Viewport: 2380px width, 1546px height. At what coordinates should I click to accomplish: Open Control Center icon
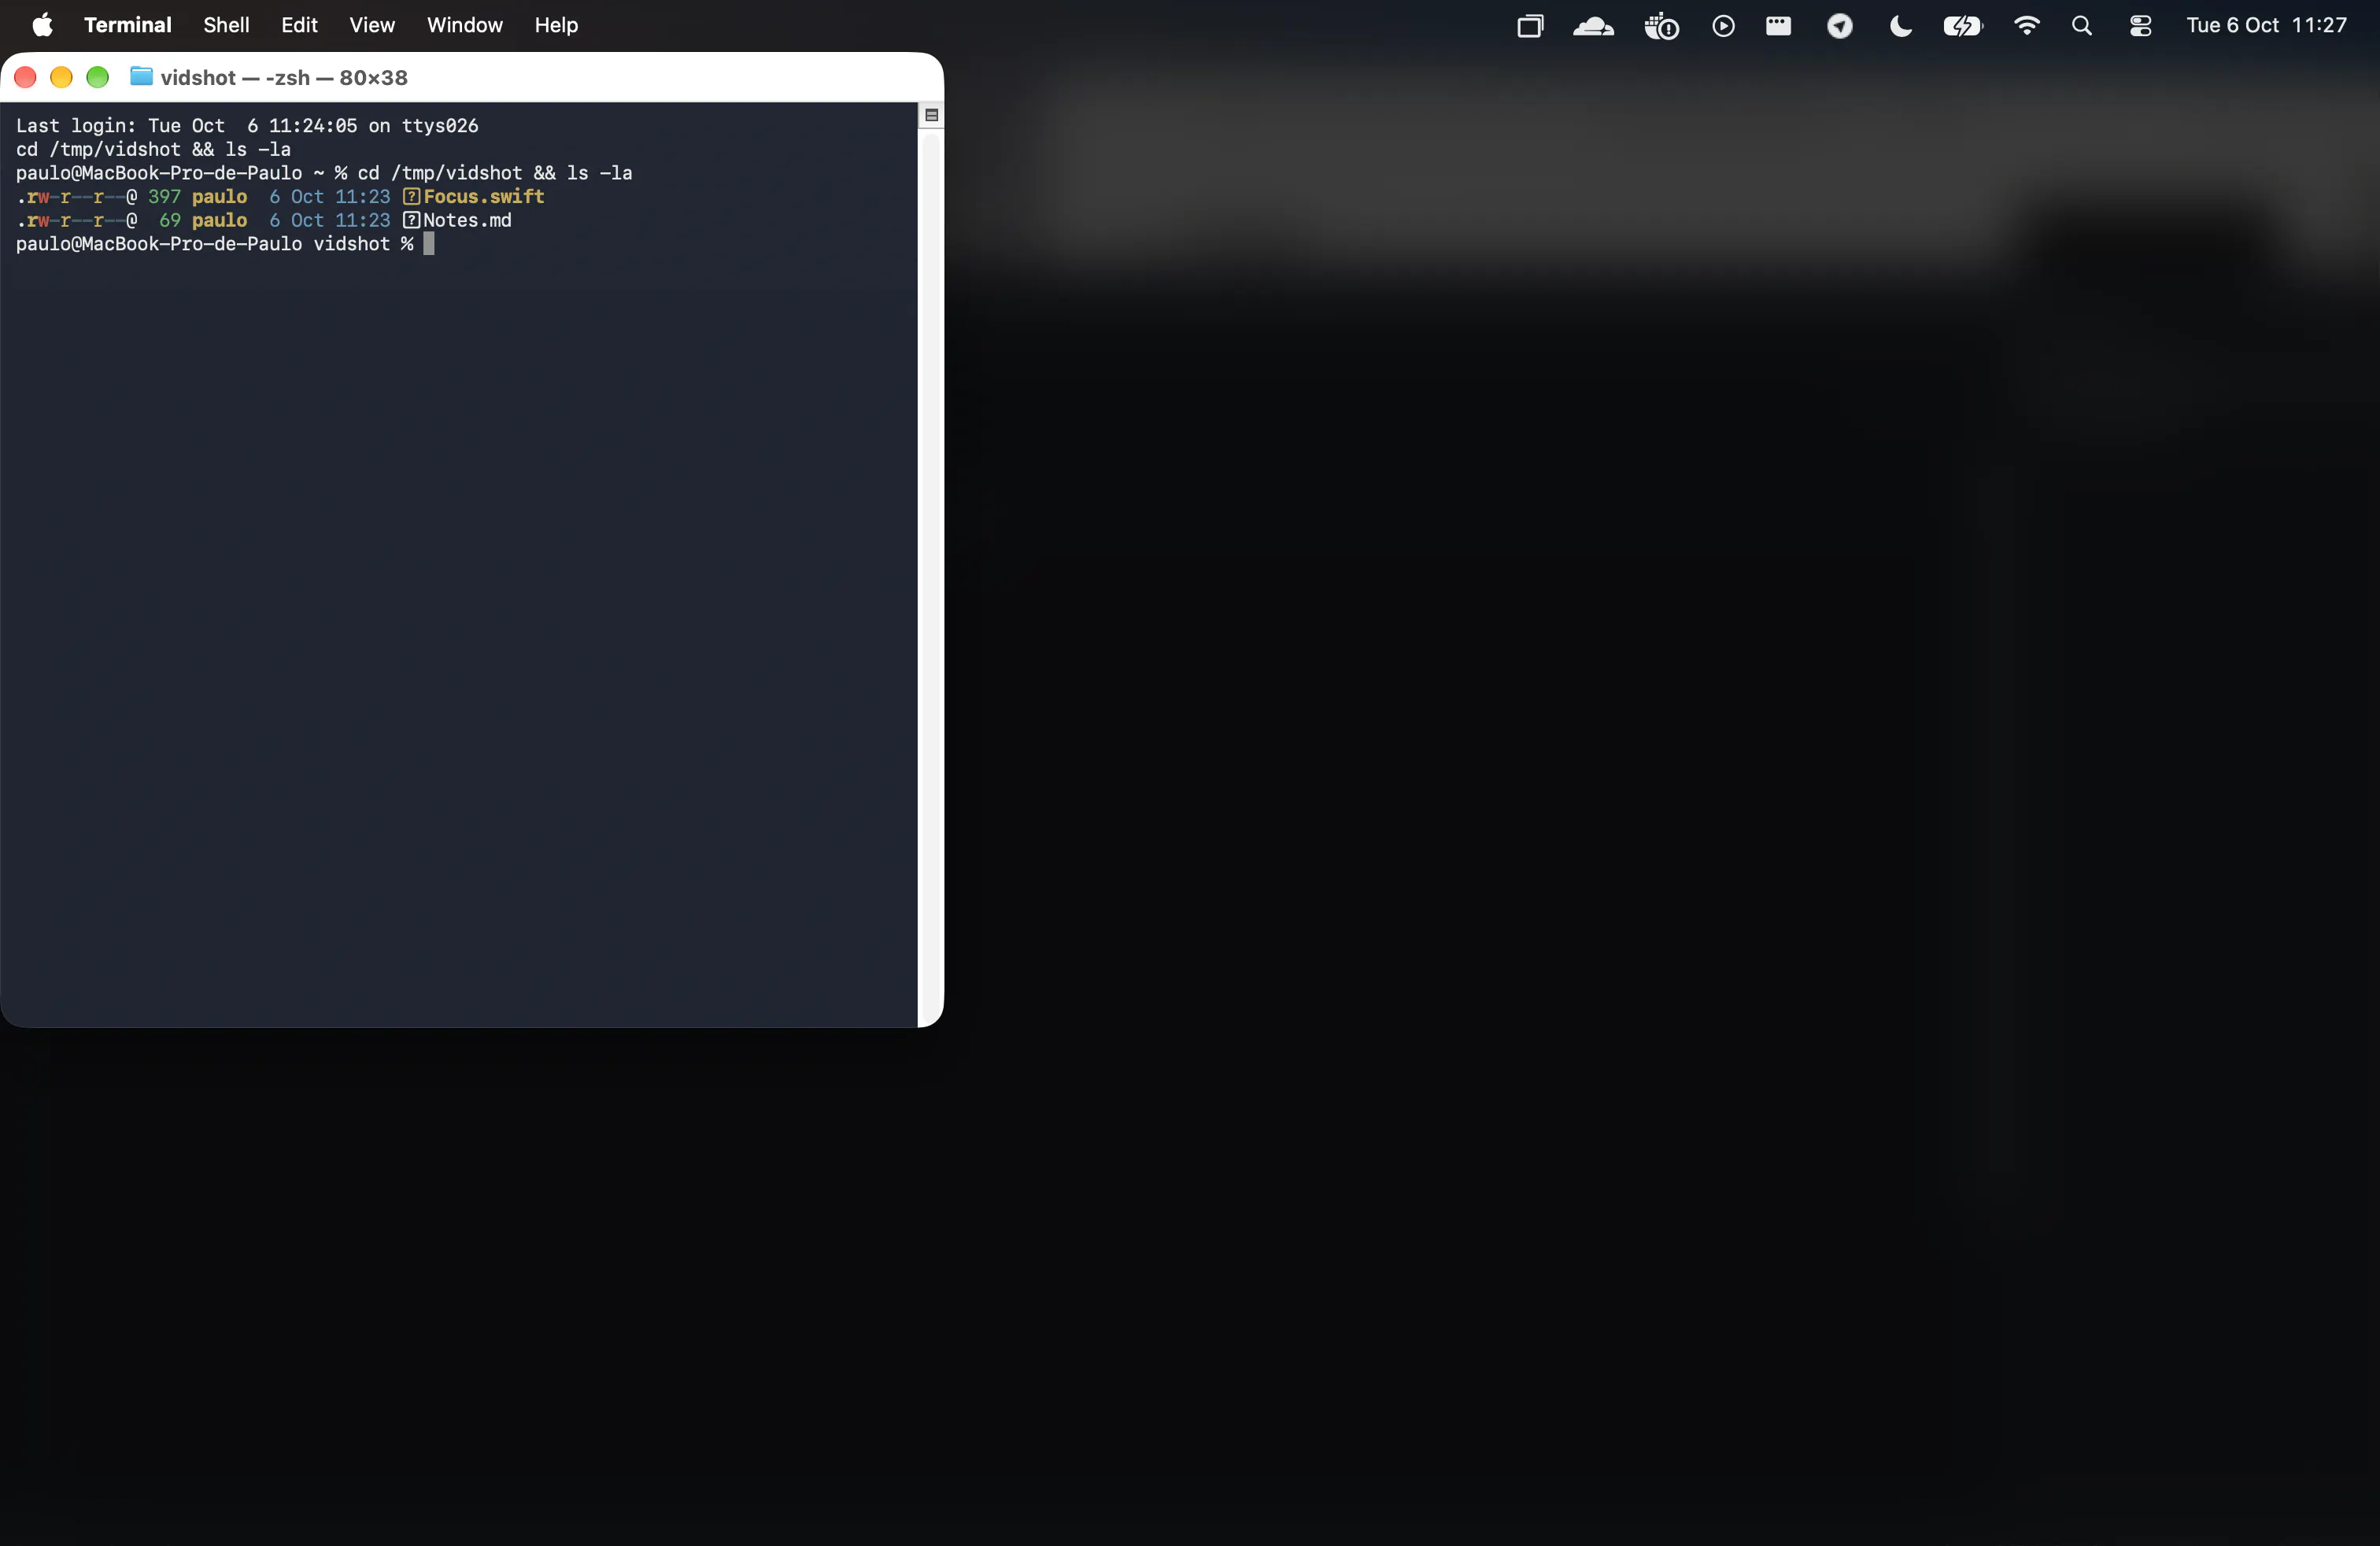click(x=2140, y=26)
